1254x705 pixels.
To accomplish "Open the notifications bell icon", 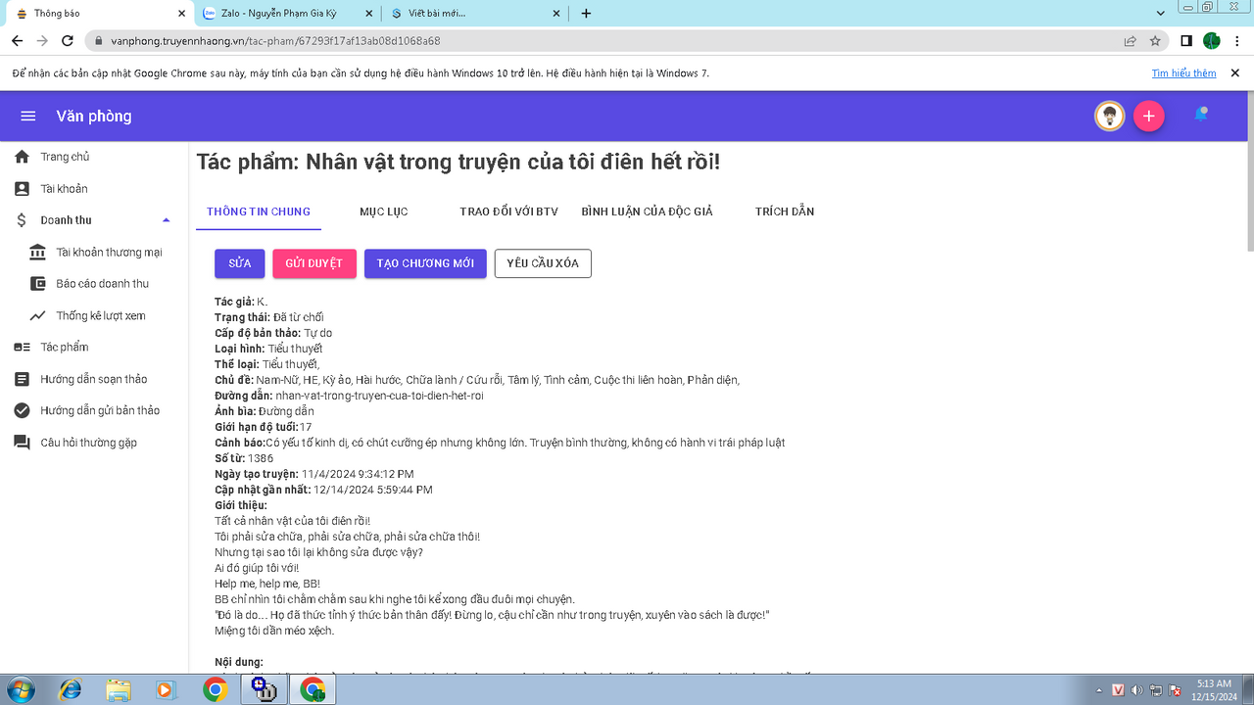I will tap(1200, 116).
